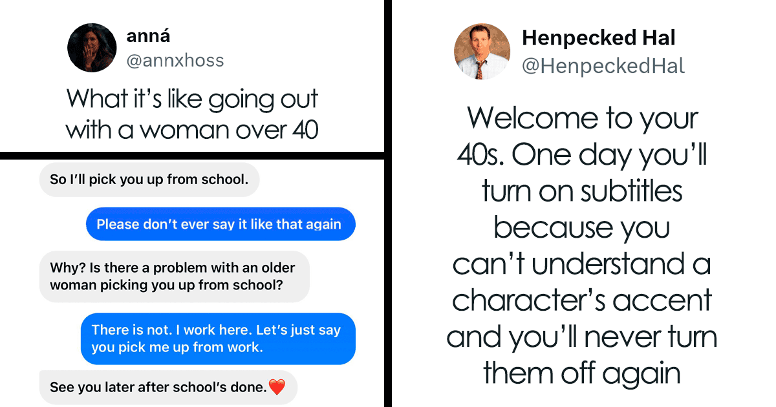Image resolution: width=776 pixels, height=407 pixels.
Task: Select the "Please don't ever say it" blue message
Action: pyautogui.click(x=220, y=224)
